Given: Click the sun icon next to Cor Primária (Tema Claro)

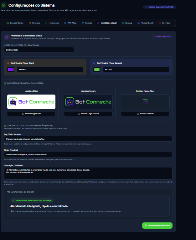Looking at the screenshot, I should [x=8, y=63].
